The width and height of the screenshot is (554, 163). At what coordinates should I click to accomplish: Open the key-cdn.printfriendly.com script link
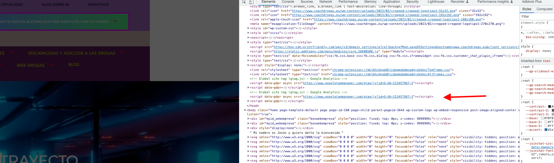(x=396, y=47)
